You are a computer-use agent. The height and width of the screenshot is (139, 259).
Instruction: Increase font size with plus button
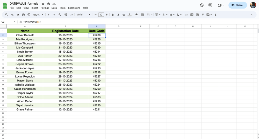coord(106,15)
